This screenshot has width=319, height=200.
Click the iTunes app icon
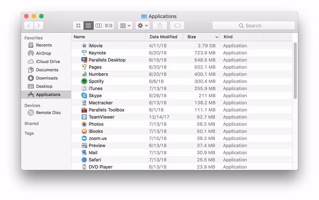84,88
